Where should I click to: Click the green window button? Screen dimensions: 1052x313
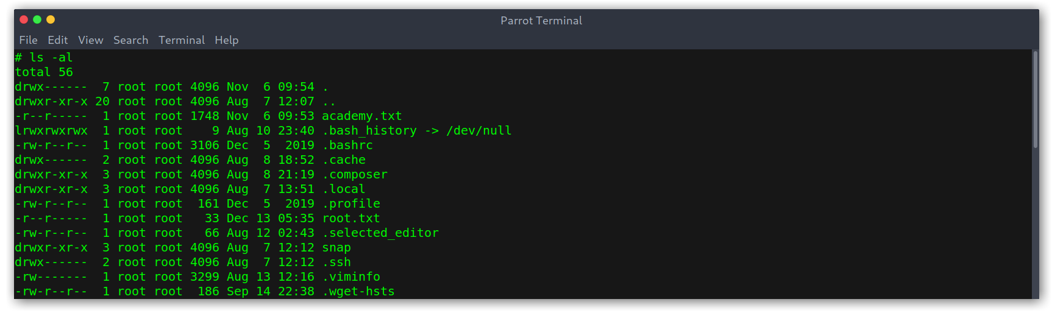(37, 19)
